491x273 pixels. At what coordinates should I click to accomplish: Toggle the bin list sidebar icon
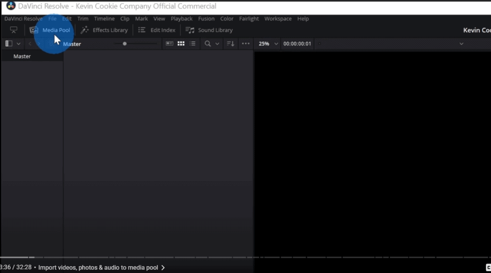pyautogui.click(x=9, y=44)
